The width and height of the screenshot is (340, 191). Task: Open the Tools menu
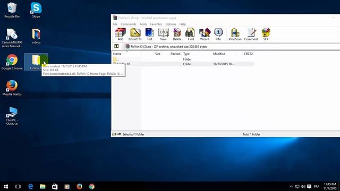pos(143,24)
